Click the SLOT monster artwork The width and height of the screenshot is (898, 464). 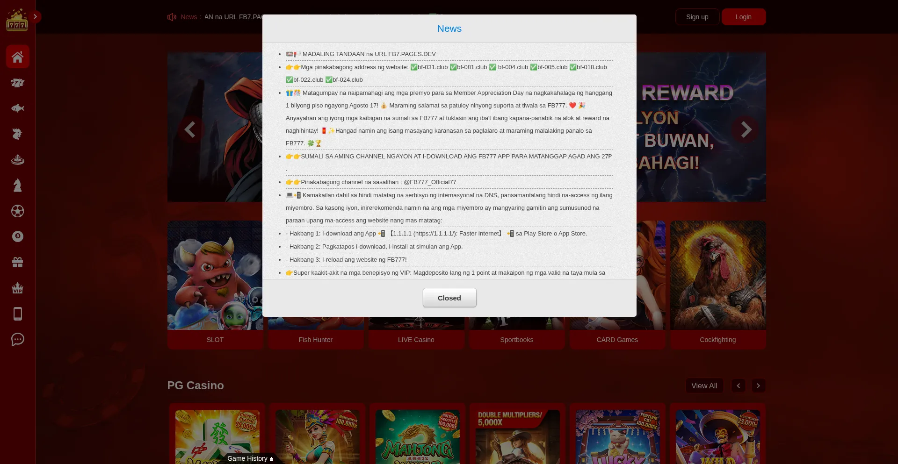point(215,275)
